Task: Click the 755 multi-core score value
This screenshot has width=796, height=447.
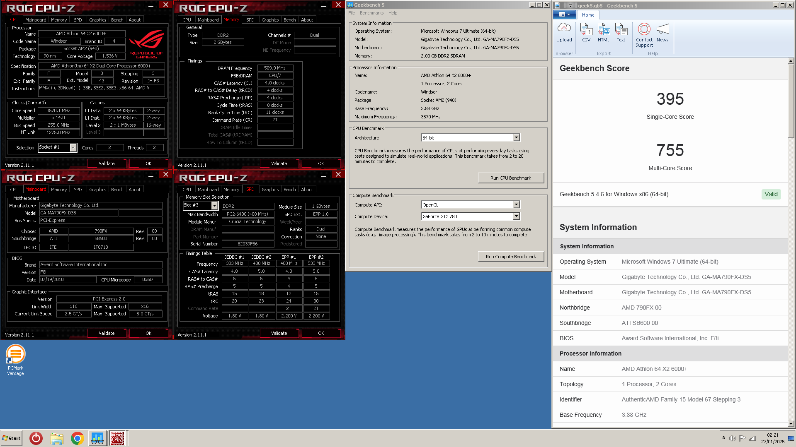Action: tap(670, 150)
